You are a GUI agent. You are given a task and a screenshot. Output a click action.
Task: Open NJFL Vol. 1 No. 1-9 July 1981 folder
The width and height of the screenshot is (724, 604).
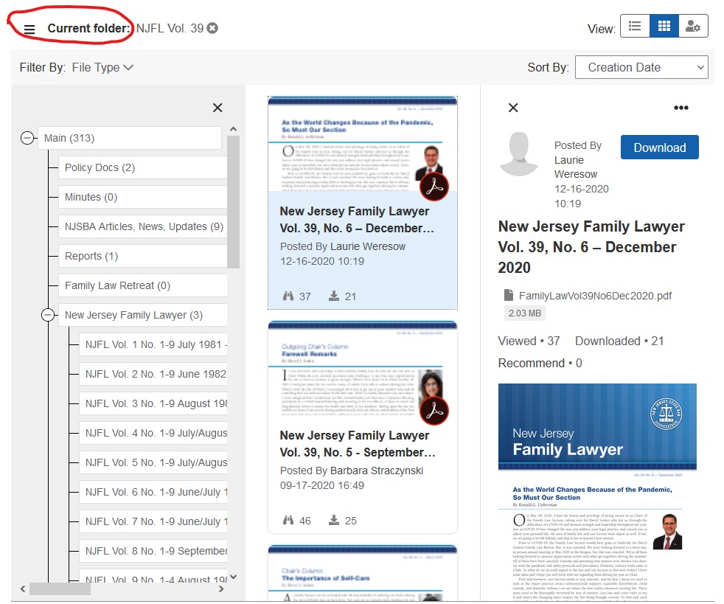click(x=153, y=344)
